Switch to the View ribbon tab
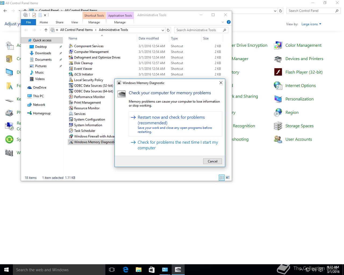344x275 pixels. point(74,22)
